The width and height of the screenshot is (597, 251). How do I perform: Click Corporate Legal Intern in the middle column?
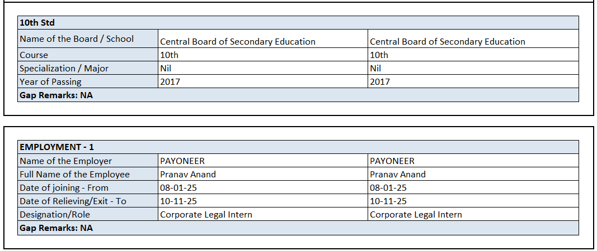tap(206, 215)
